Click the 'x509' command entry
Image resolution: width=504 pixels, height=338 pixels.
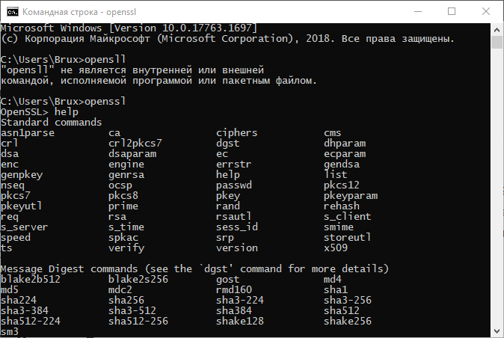pyautogui.click(x=336, y=248)
